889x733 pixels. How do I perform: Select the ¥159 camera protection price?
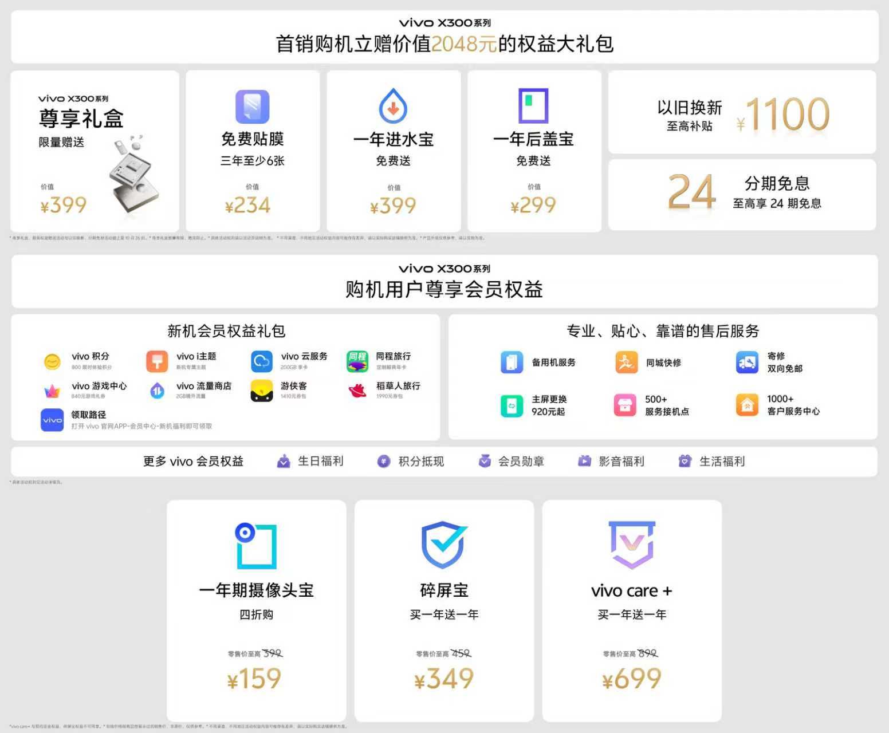[x=254, y=679]
